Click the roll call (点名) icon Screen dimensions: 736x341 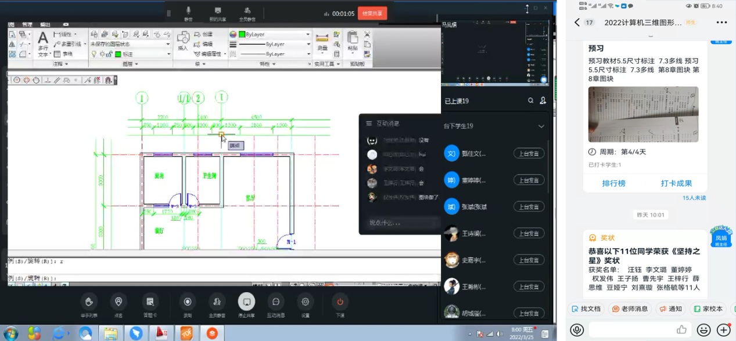pos(119,304)
